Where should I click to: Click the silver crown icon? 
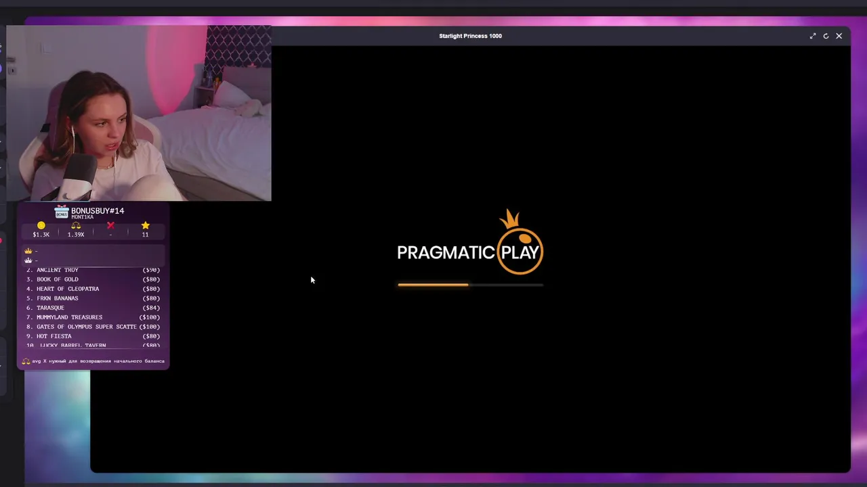pos(28,260)
